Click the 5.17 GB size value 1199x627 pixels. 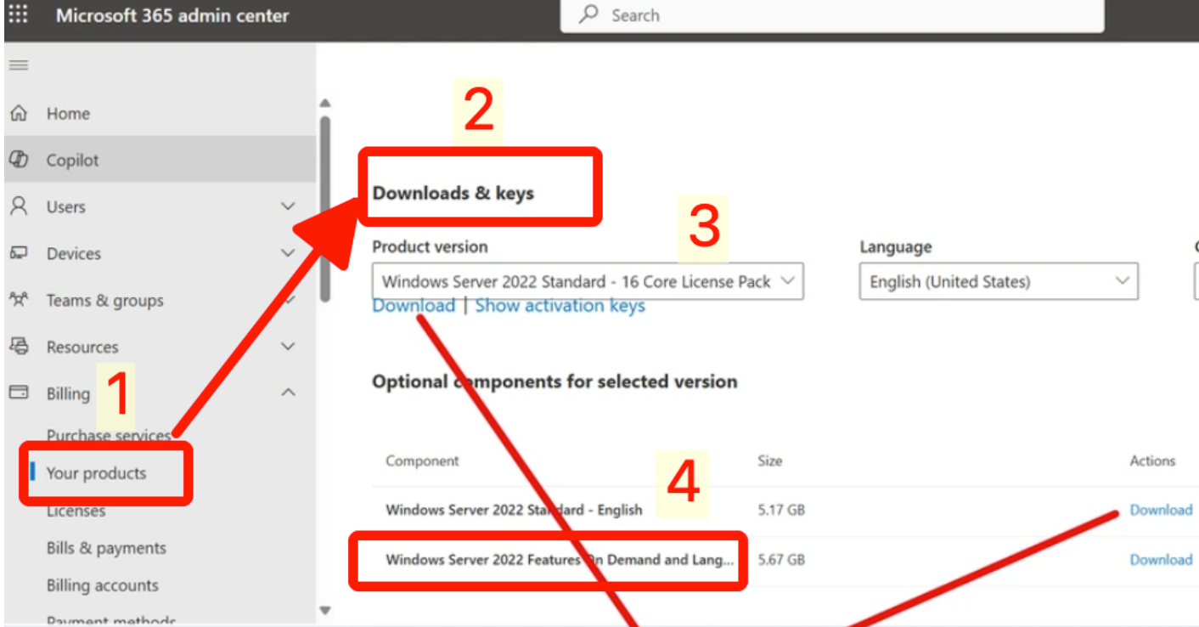tap(781, 510)
